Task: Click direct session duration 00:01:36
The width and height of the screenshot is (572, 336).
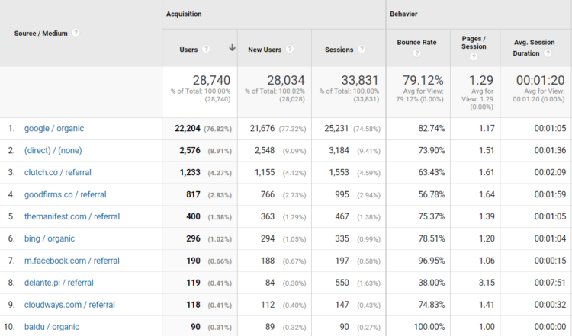Action: (550, 151)
